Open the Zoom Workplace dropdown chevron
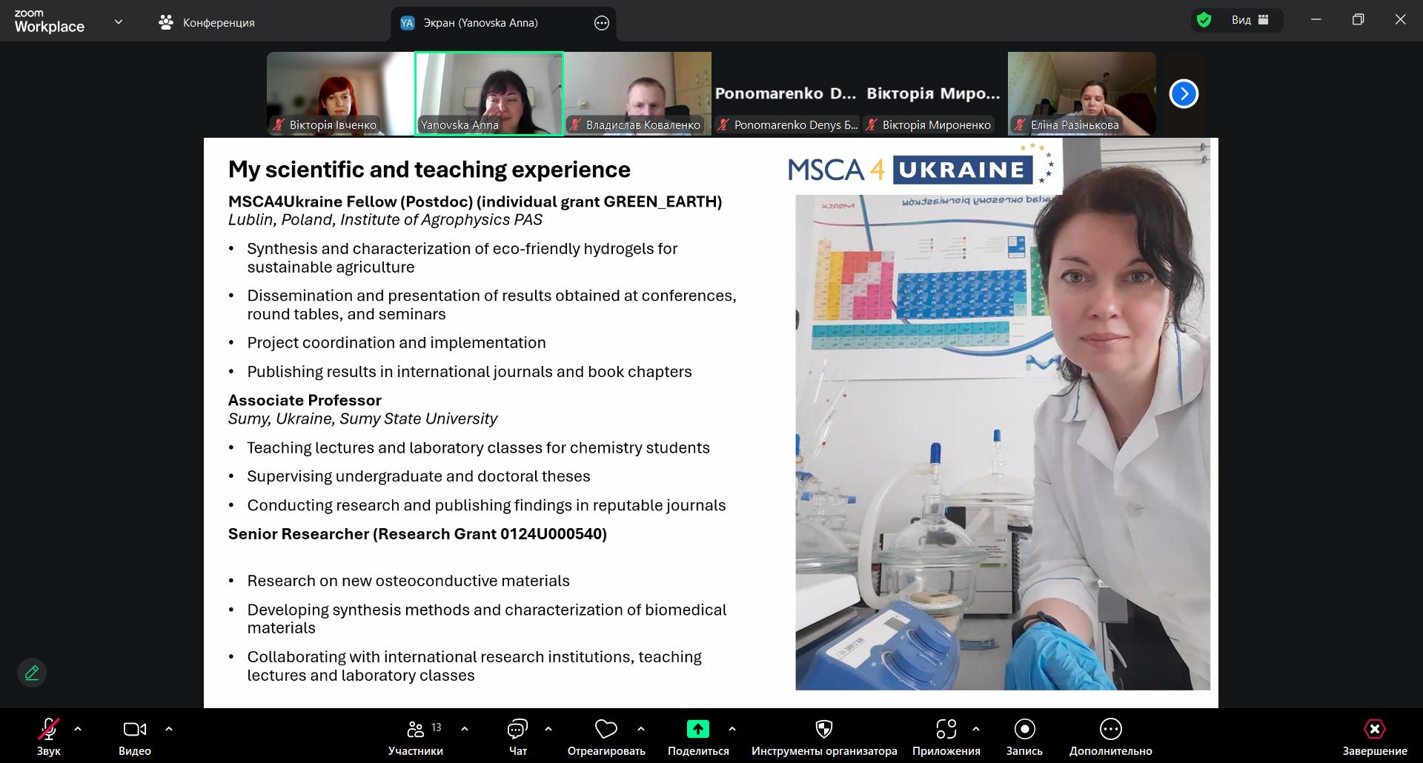 (119, 22)
